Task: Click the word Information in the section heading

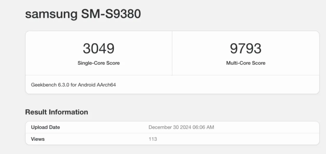Action: tap(68, 112)
